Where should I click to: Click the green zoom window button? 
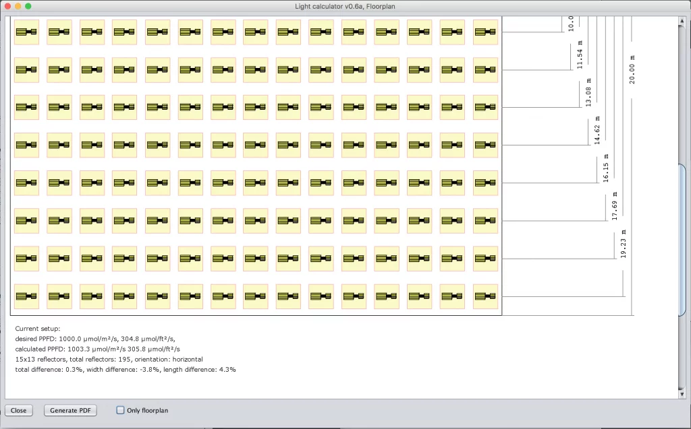pyautogui.click(x=28, y=6)
